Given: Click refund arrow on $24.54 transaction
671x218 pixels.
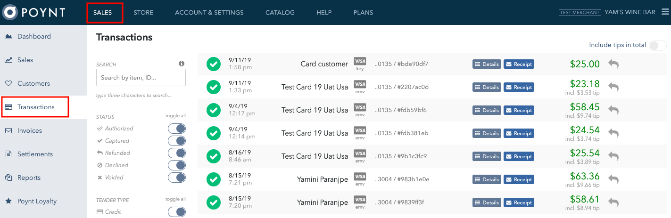Looking at the screenshot, I should click(x=613, y=133).
